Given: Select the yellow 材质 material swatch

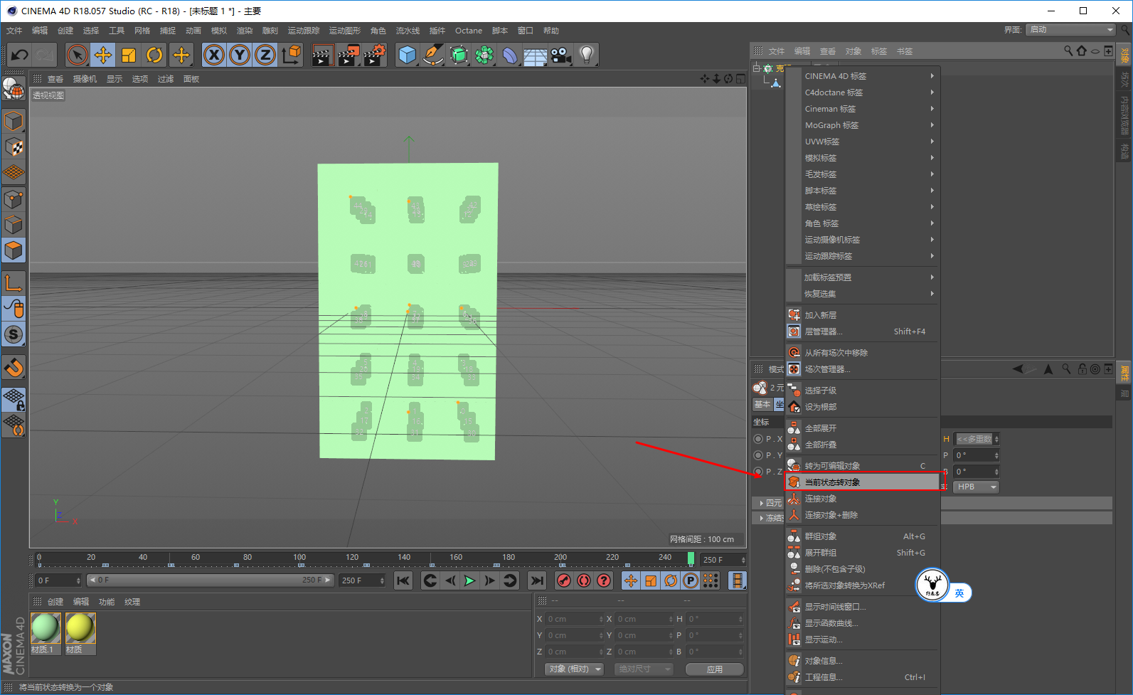Looking at the screenshot, I should tap(80, 628).
